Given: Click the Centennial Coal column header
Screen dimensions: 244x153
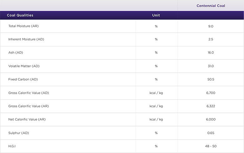Looking at the screenshot, I should (211, 6).
